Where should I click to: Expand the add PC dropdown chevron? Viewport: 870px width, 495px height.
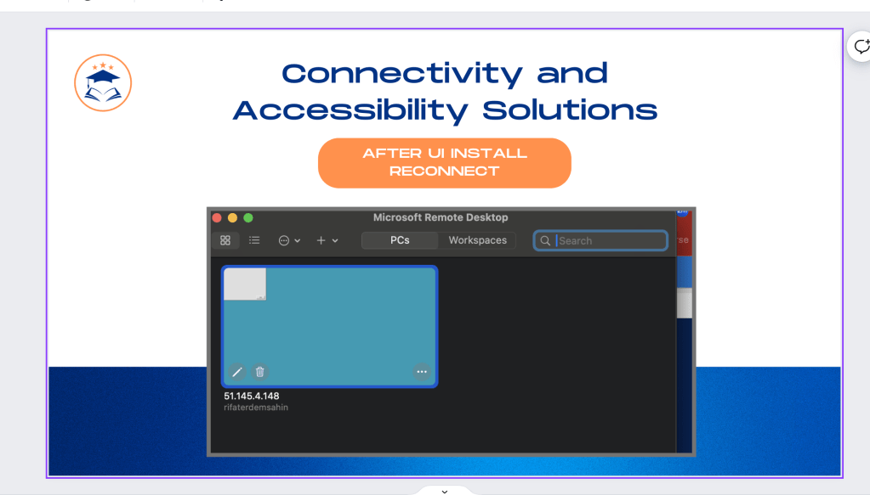tap(335, 241)
